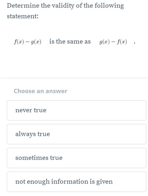Image resolution: width=148 pixels, height=196 pixels.
Task: Click the g(x) − f(x) expression
Action: click(x=113, y=42)
